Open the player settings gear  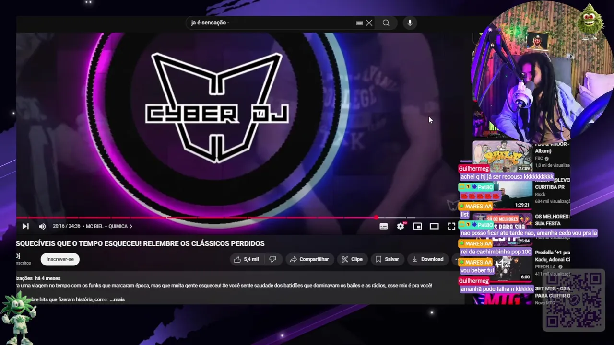[401, 226]
